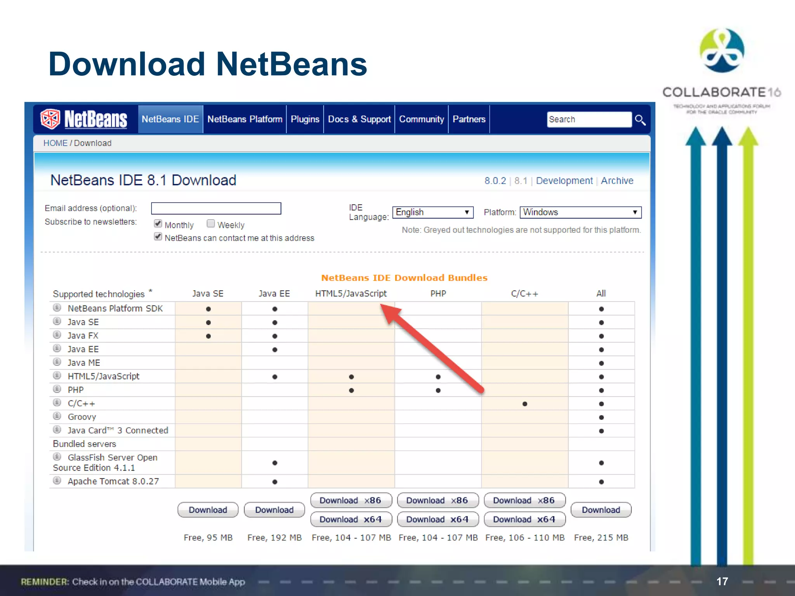Click the 'Free, 192 MB' size text
Viewport: 795px width, 596px height.
pos(274,538)
